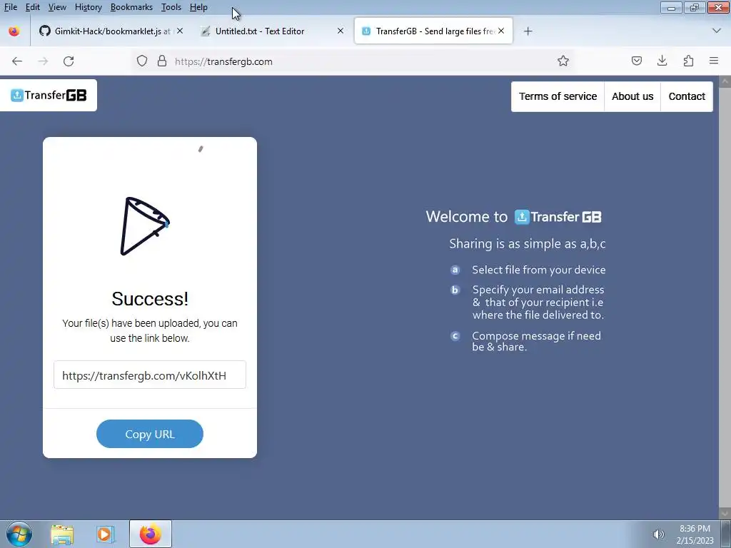The image size is (731, 548).
Task: Click the TransferGB logo at top left
Action: pyautogui.click(x=49, y=96)
